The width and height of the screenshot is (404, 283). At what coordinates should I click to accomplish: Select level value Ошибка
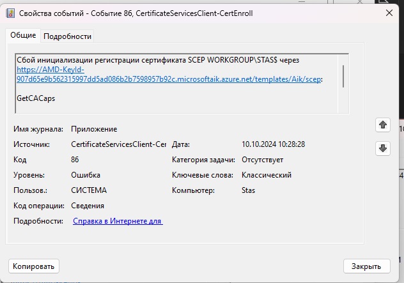pos(86,175)
